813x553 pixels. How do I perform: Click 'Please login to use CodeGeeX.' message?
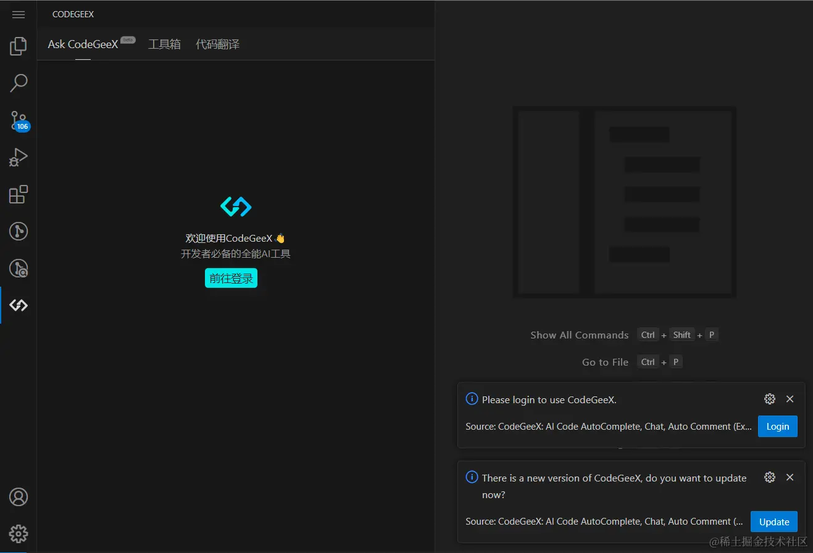point(549,399)
